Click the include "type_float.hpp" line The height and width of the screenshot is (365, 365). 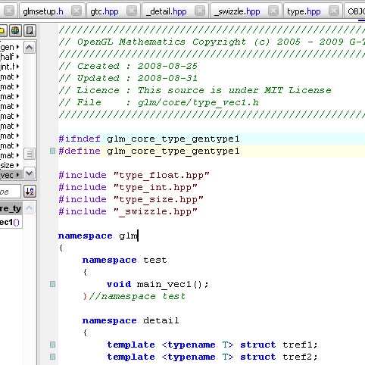point(134,175)
